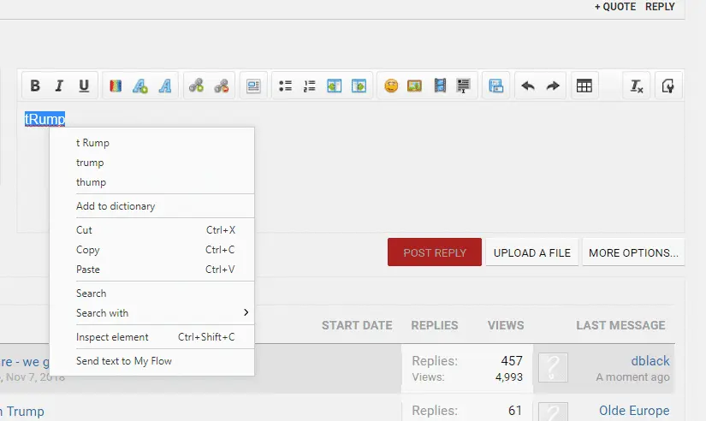
Task: Select Send text to My Flow
Action: [151, 361]
